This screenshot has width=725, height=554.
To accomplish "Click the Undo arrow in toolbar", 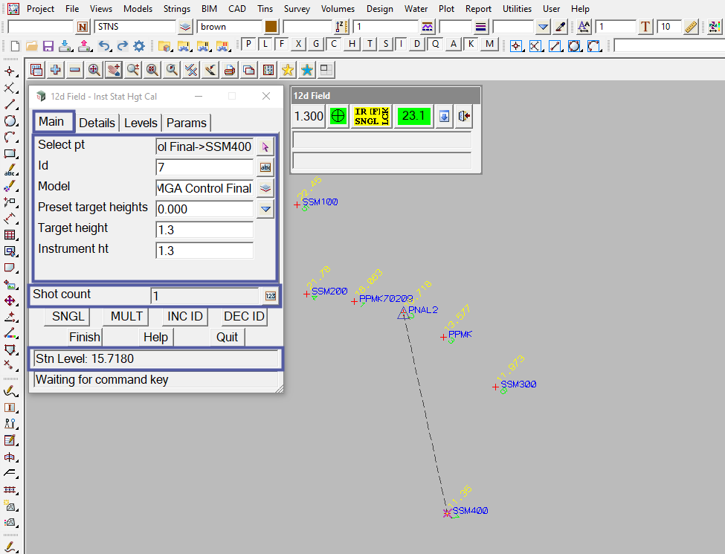I will [x=104, y=45].
